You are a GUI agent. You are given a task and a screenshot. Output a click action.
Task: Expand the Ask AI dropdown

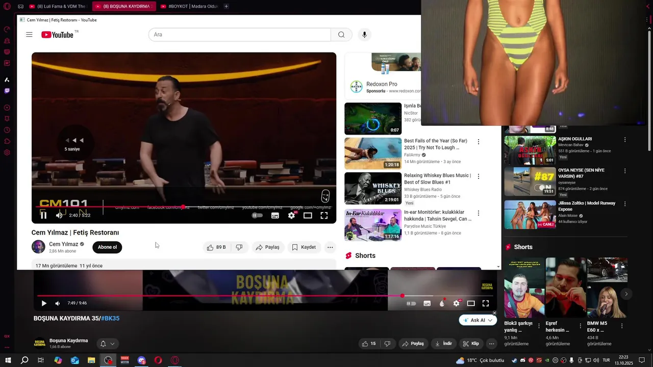coord(490,320)
